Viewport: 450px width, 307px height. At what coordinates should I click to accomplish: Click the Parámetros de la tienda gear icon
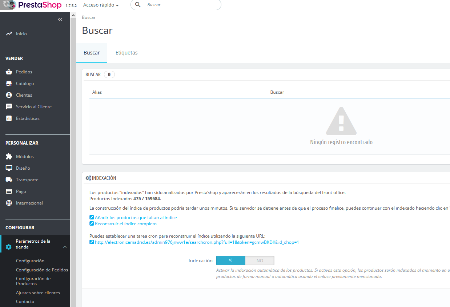coord(9,247)
